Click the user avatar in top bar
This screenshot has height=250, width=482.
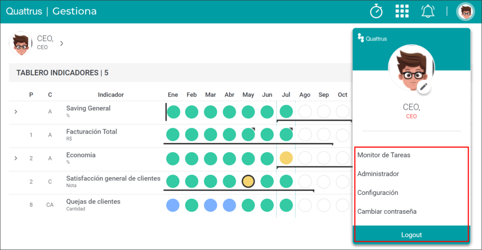pos(466,12)
